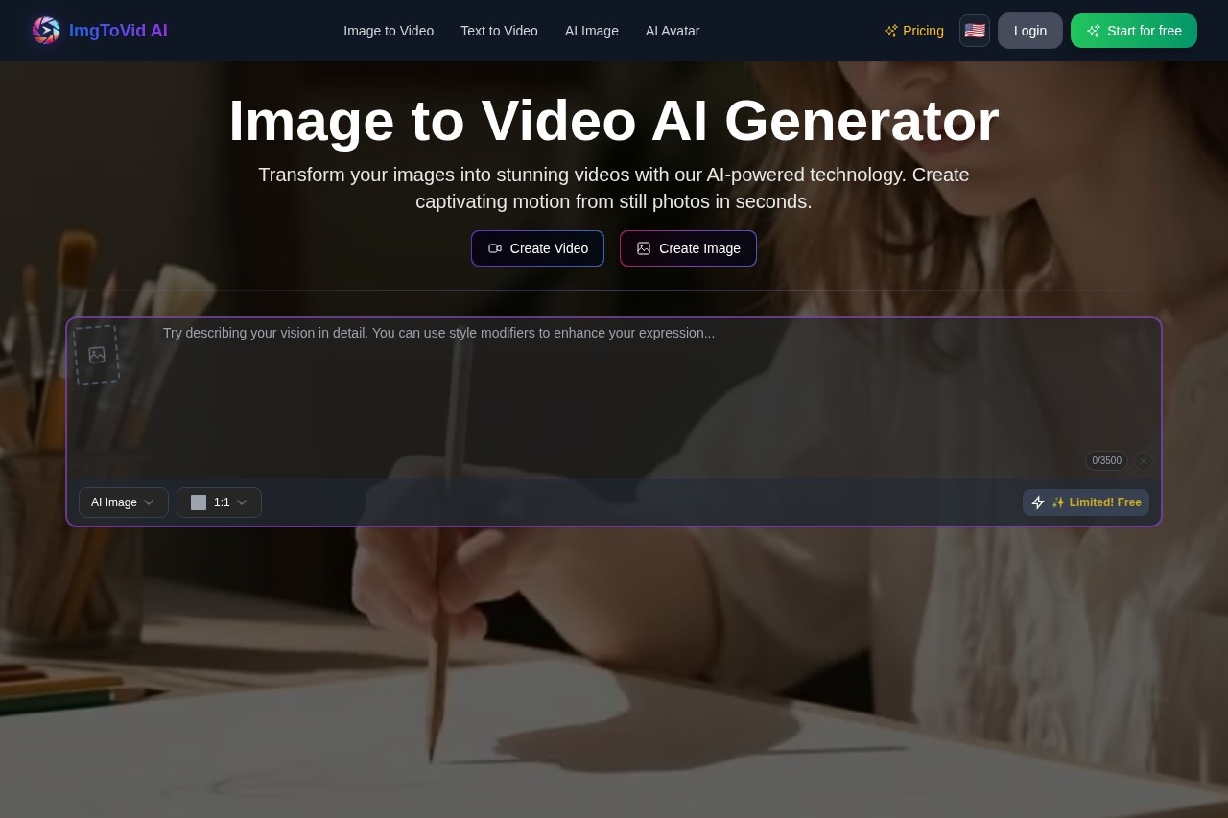Click the 0/3500 character counter badge
Screen dimensions: 1228x818
click(x=1106, y=461)
